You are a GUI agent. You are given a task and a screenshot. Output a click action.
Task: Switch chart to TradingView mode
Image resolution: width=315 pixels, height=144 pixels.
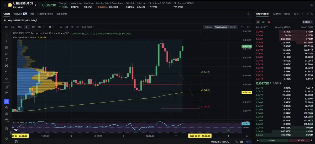pyautogui.click(x=221, y=27)
